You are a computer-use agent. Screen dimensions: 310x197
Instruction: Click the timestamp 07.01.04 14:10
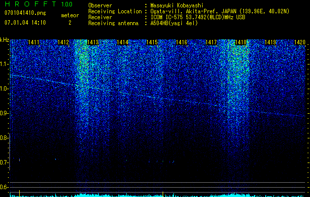coord(25,23)
